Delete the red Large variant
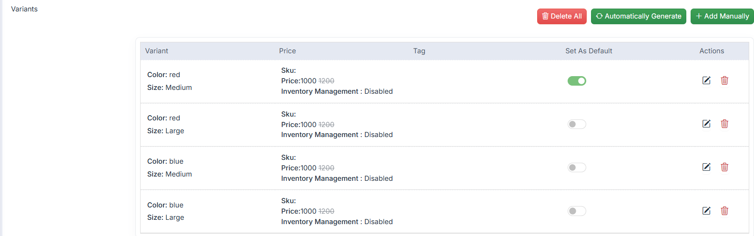 point(724,124)
